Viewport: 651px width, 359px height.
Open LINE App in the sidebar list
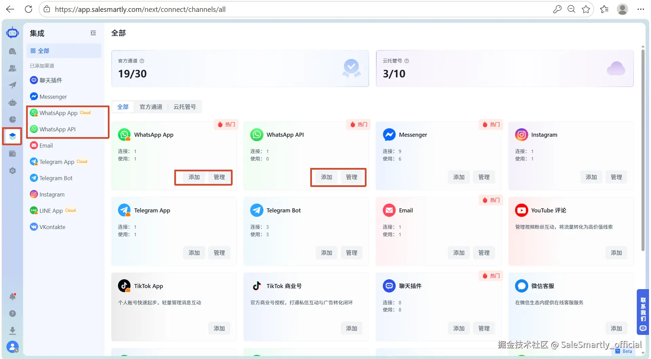tap(64, 211)
